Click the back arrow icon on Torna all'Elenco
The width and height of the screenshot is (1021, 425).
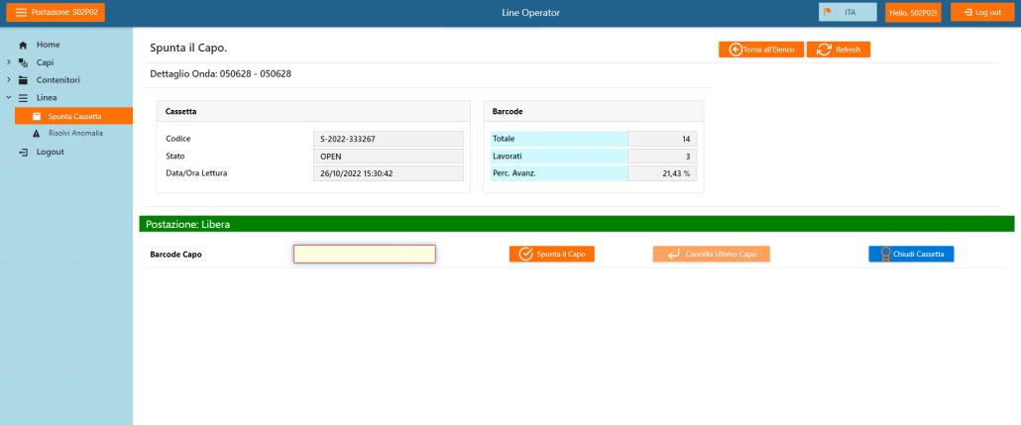point(736,50)
